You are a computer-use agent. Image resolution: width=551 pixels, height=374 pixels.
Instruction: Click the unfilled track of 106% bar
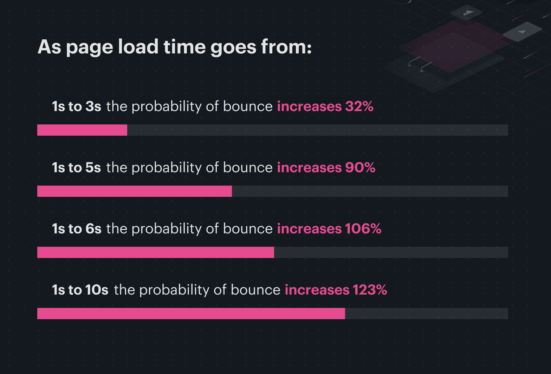coord(391,252)
